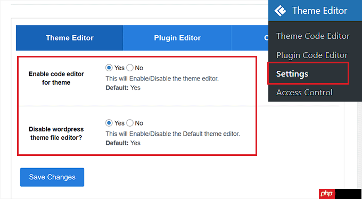Click 'Default: Yes' under Enable code editor

point(123,88)
